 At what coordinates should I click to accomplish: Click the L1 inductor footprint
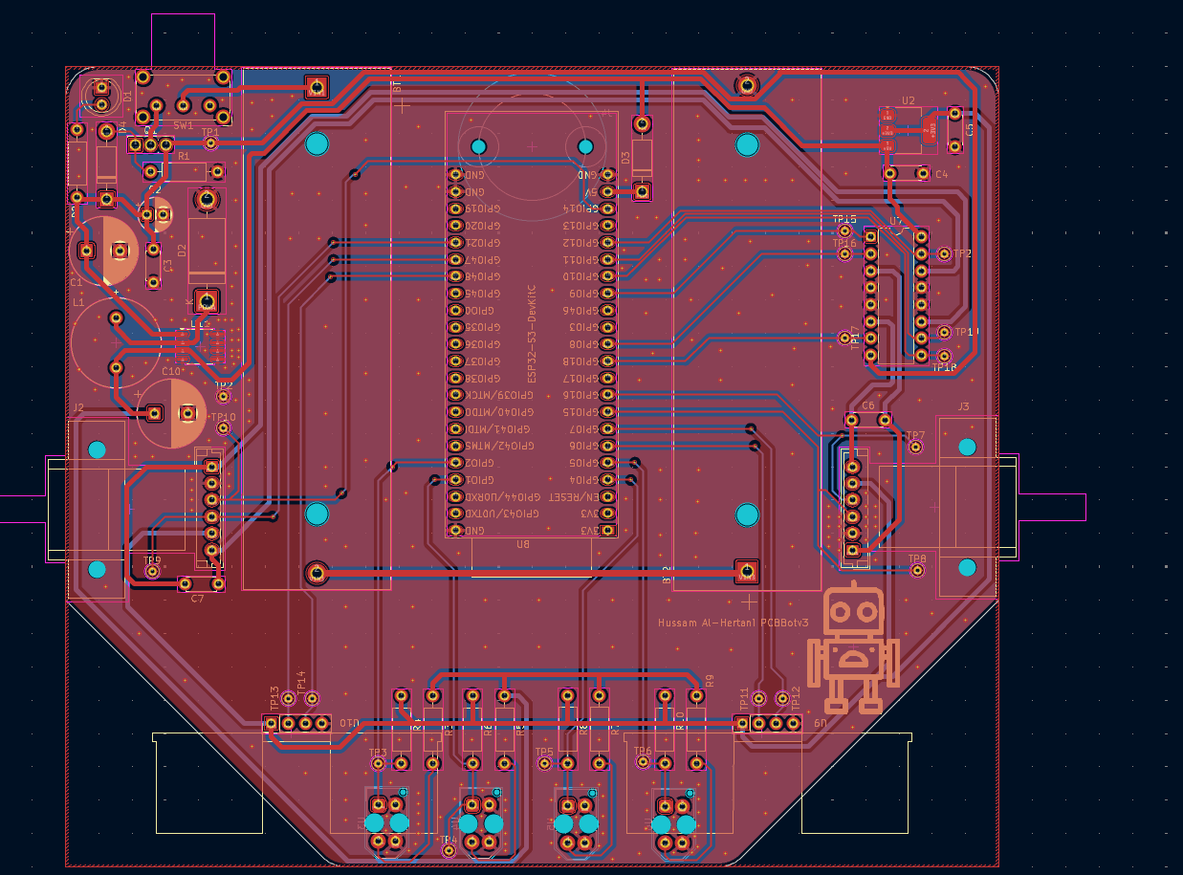116,340
